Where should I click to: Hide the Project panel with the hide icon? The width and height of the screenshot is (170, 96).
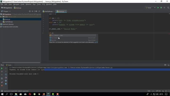pos(40,11)
